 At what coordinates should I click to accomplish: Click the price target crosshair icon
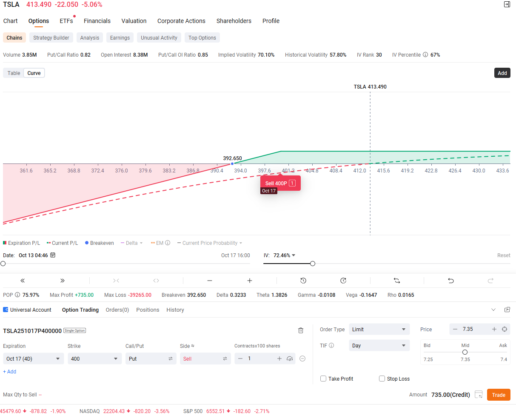click(505, 329)
